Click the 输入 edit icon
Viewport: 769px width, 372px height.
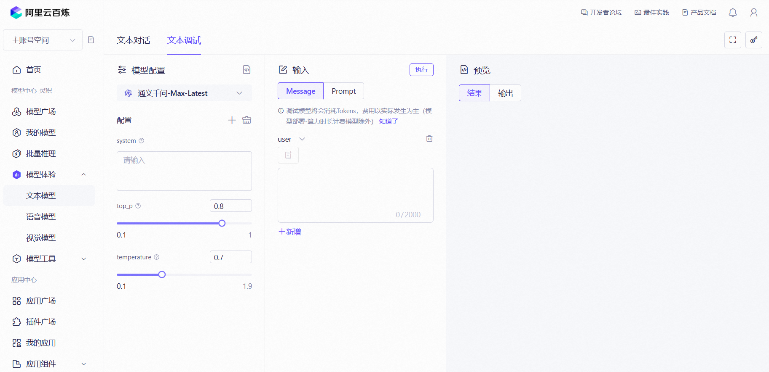coord(283,70)
